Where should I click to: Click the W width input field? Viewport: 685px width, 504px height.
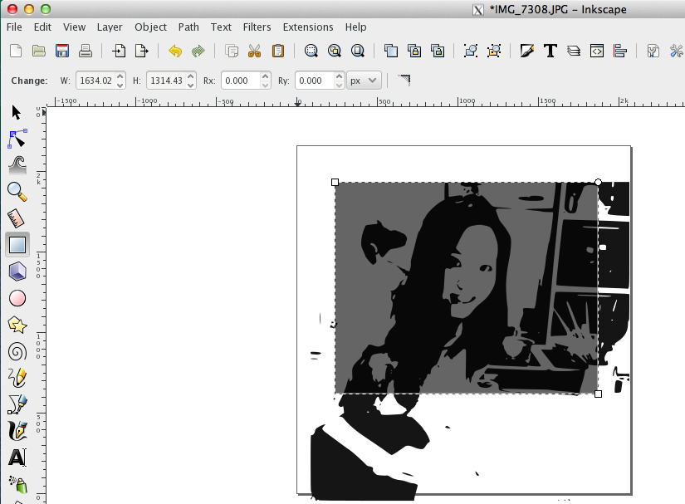(95, 81)
